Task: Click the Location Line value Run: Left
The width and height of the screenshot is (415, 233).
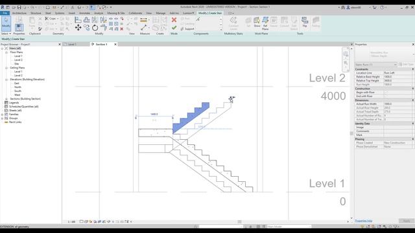Action: pyautogui.click(x=398, y=72)
